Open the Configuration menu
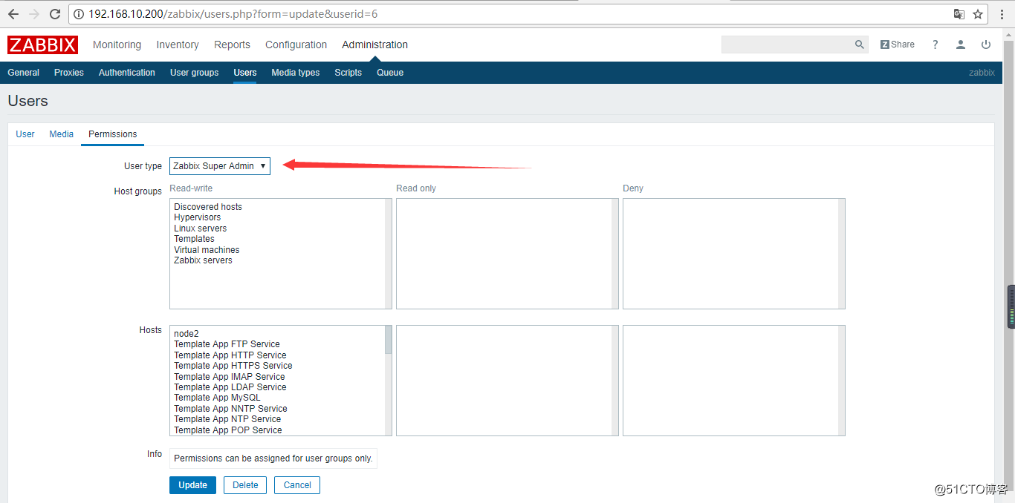Viewport: 1015px width, 503px height. point(296,45)
